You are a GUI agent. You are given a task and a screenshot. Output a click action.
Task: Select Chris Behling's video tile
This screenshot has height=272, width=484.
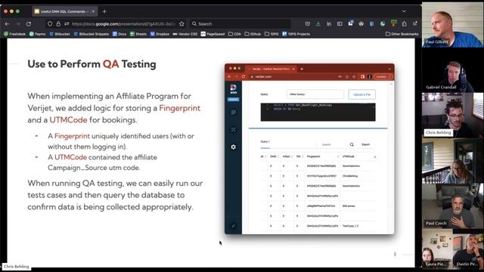[x=452, y=115]
